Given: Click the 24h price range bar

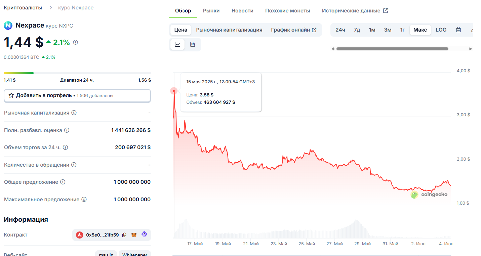Looking at the screenshot, I should click(x=77, y=73).
